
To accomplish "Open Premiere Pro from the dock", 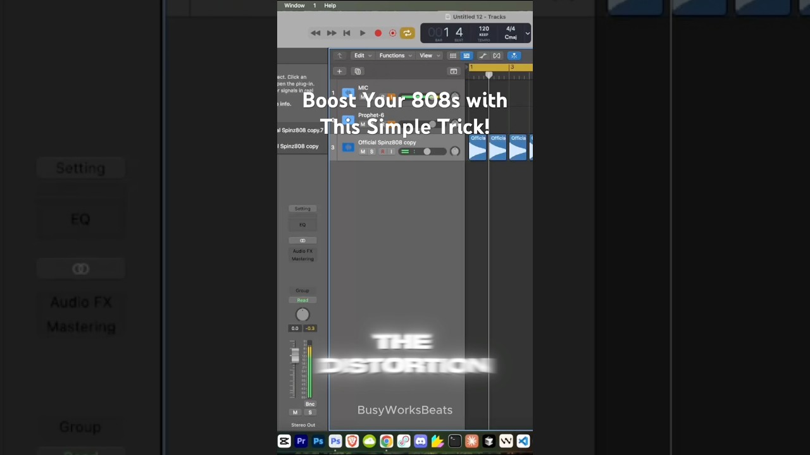I will coord(301,442).
